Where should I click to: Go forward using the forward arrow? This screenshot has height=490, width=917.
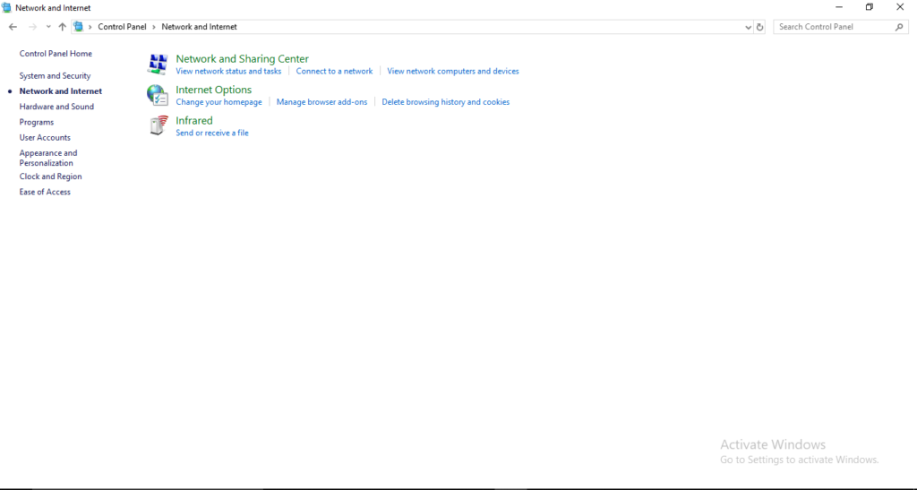point(33,27)
